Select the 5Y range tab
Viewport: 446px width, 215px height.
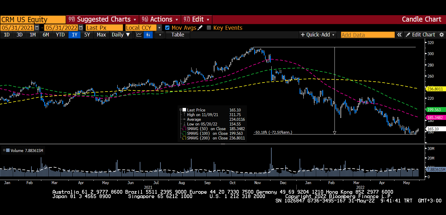point(87,35)
